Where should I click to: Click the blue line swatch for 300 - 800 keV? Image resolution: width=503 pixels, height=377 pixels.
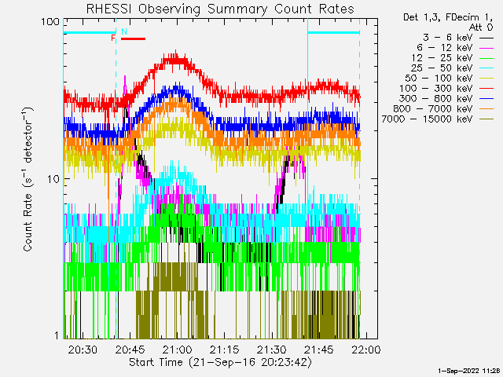click(486, 99)
